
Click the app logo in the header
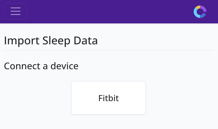coord(200,12)
